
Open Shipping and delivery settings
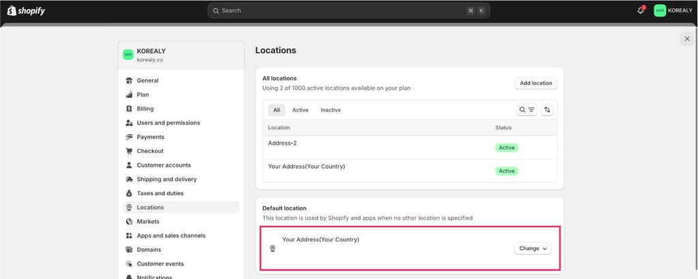[166, 179]
